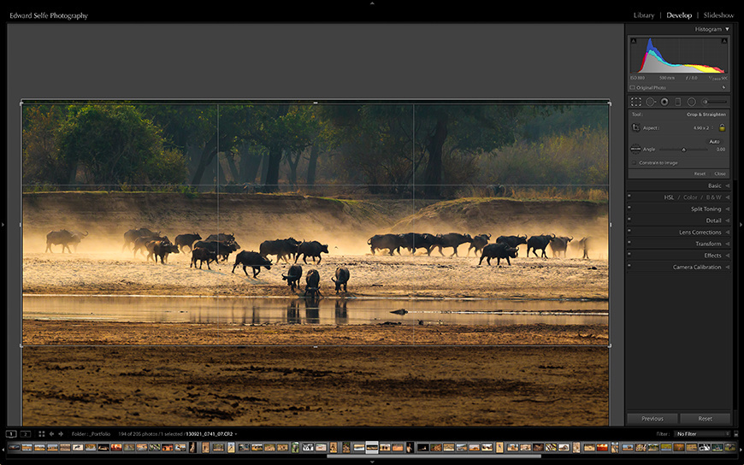Expand the Lens Corrections panel

pyautogui.click(x=728, y=232)
